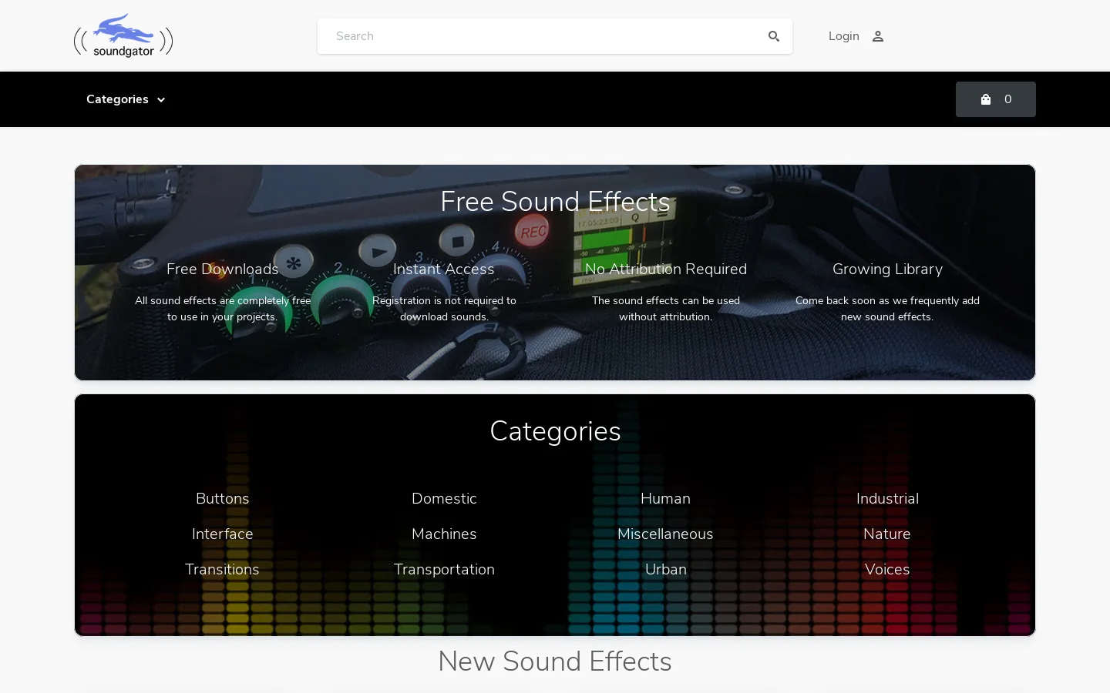Select the Voices category
Image resolution: width=1110 pixels, height=693 pixels.
click(x=887, y=569)
